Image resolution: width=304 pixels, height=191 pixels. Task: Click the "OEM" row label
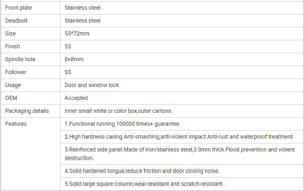11,98
